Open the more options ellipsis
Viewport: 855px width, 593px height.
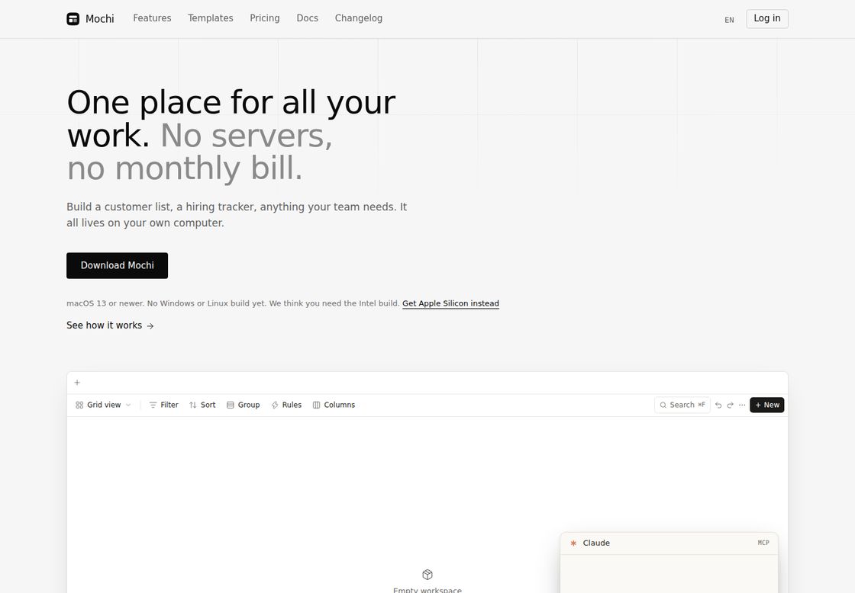(742, 405)
